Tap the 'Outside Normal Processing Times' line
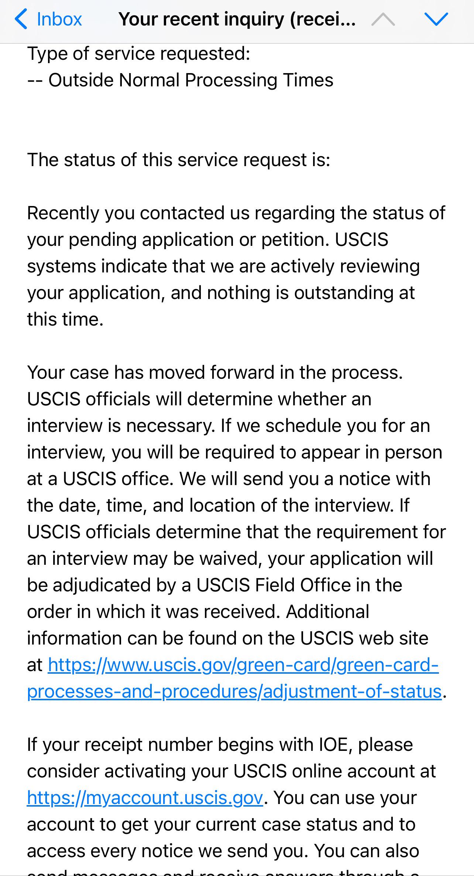The width and height of the screenshot is (474, 876). [181, 79]
